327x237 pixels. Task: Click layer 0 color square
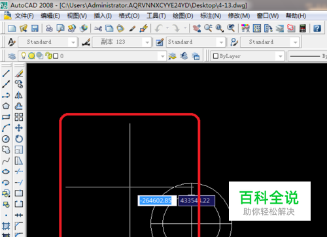(56, 56)
